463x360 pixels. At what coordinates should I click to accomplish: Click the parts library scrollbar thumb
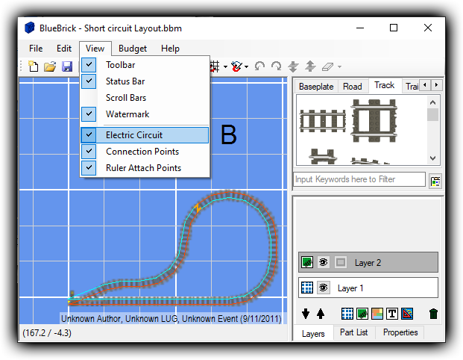432,115
